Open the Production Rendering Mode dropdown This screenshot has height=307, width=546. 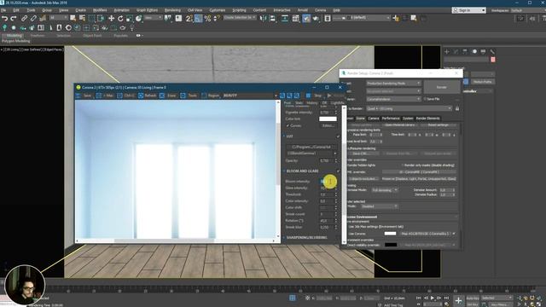[393, 84]
